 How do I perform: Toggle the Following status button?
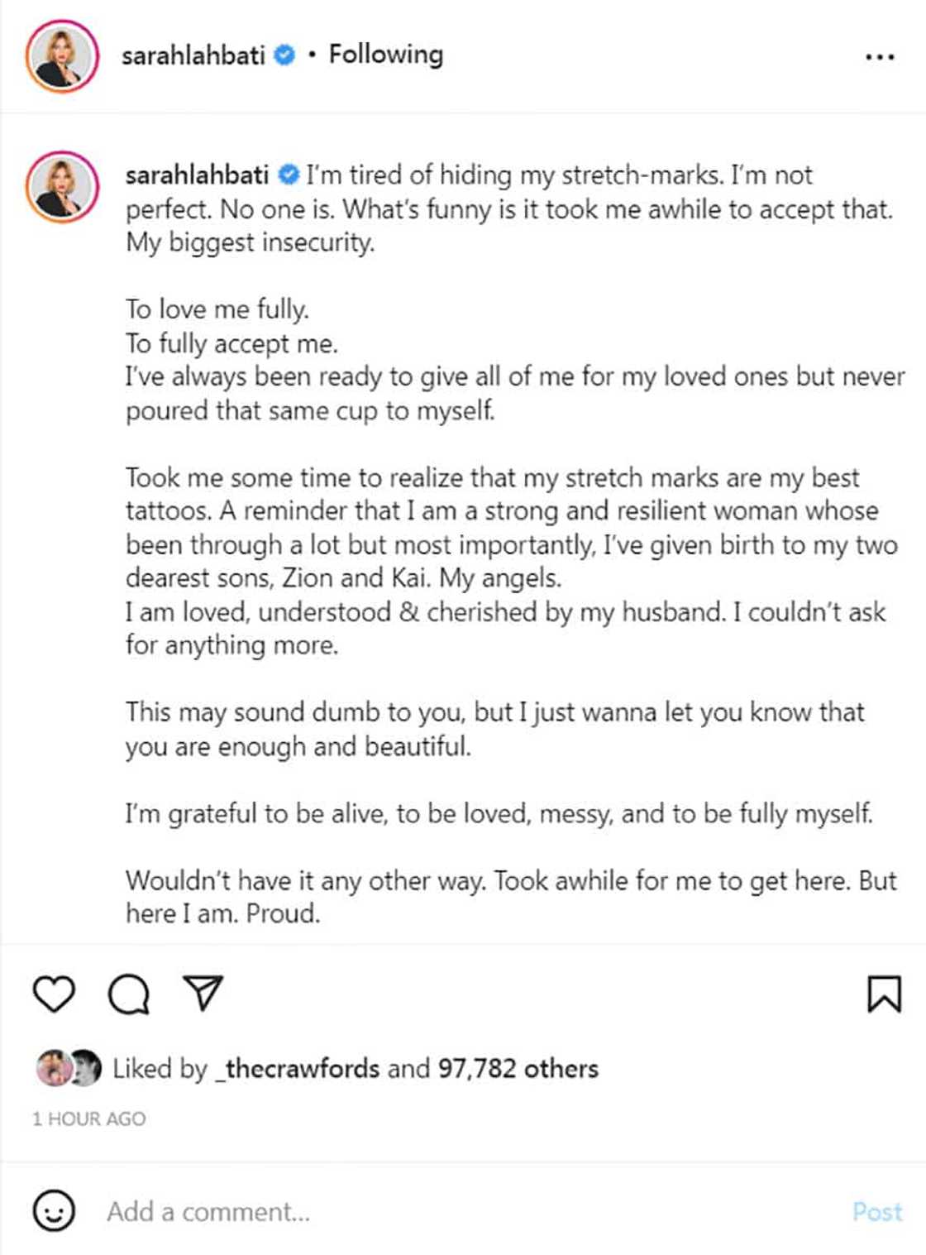[385, 55]
